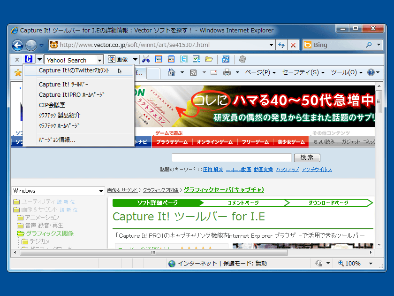The width and height of the screenshot is (394, 296).
Task: Open the ツール(O) menu
Action: click(x=347, y=72)
